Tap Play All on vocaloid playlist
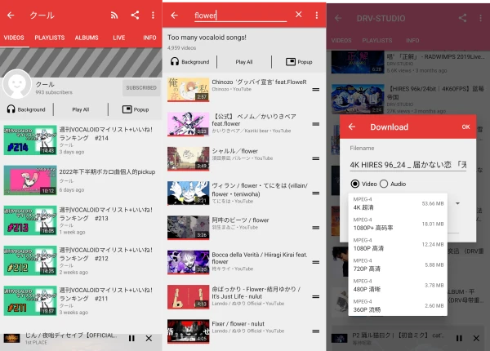This screenshot has width=490, height=351. [x=244, y=62]
